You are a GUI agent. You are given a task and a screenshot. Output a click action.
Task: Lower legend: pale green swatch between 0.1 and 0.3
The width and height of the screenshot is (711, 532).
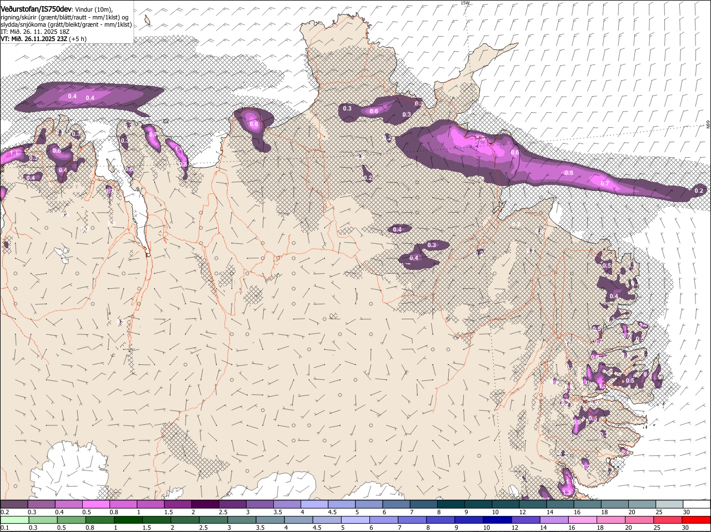(x=14, y=520)
